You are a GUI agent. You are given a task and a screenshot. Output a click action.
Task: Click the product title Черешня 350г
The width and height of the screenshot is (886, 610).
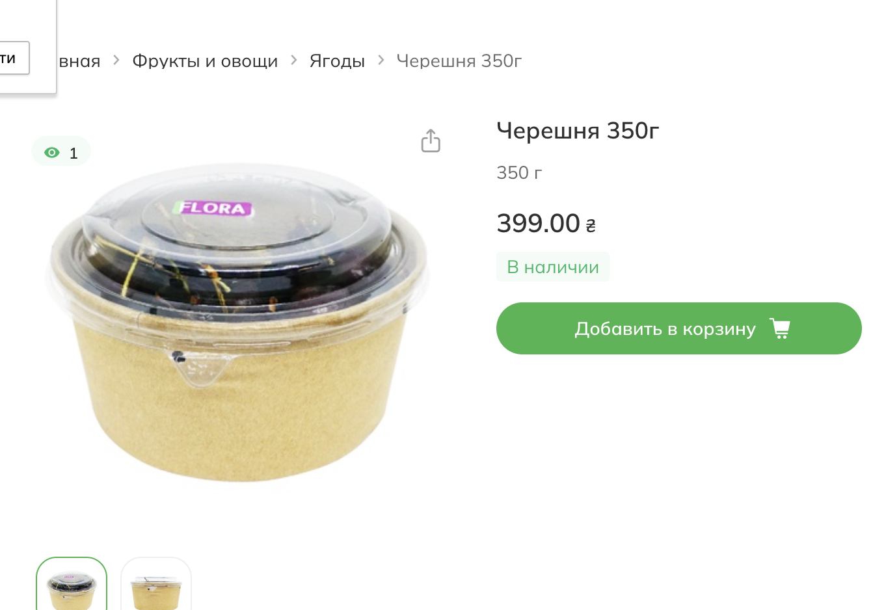click(x=578, y=131)
